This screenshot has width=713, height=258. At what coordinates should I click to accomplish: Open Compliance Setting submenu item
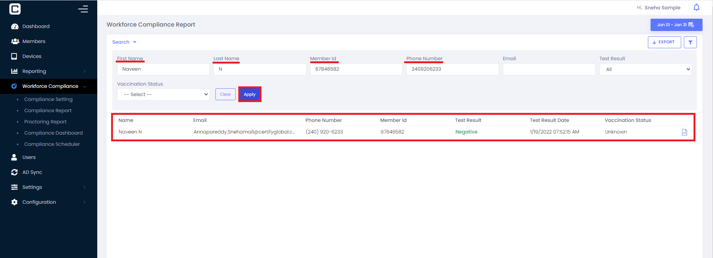[x=48, y=99]
